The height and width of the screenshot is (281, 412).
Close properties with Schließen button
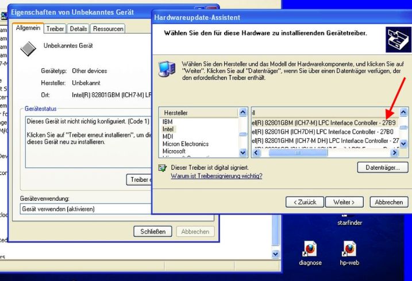click(x=153, y=232)
